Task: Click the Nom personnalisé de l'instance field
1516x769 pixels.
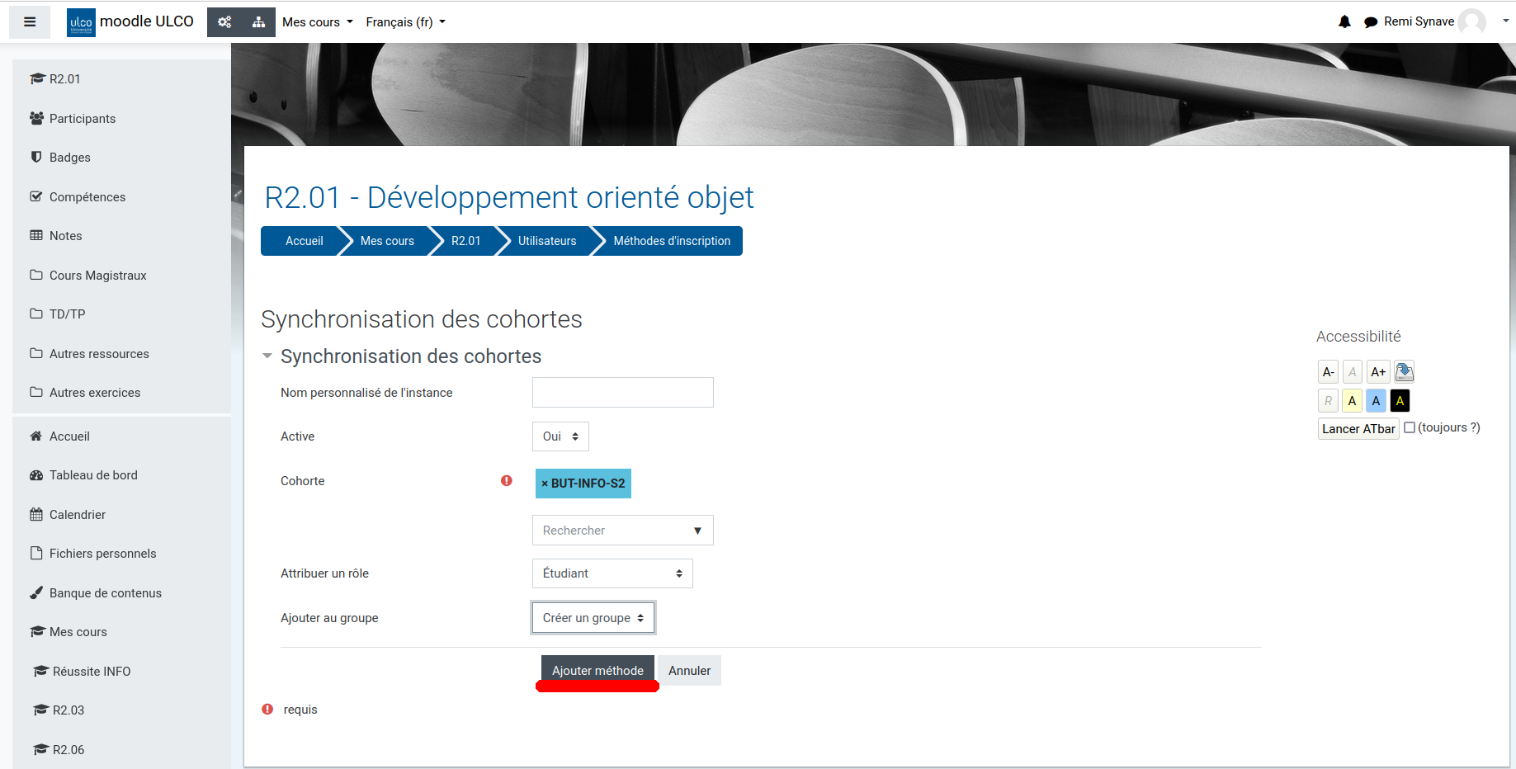Action: 622,393
